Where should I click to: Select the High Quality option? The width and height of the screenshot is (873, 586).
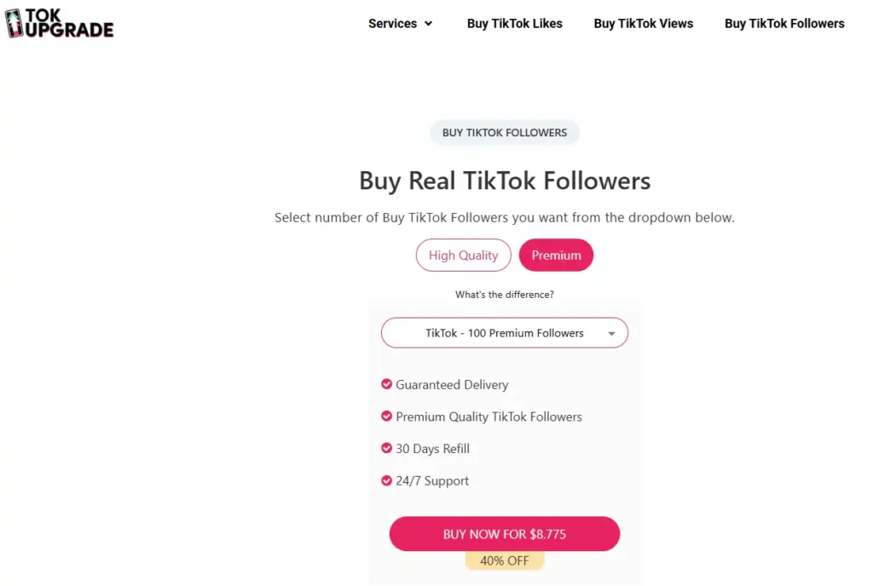[463, 255]
